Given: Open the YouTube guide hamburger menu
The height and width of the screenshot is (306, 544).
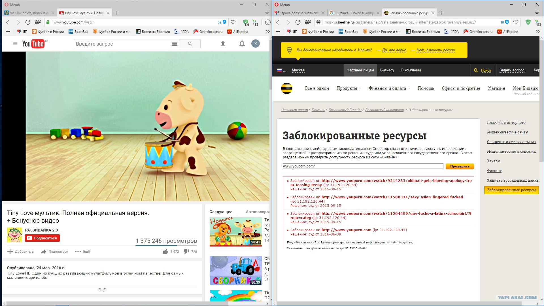Looking at the screenshot, I should point(15,44).
